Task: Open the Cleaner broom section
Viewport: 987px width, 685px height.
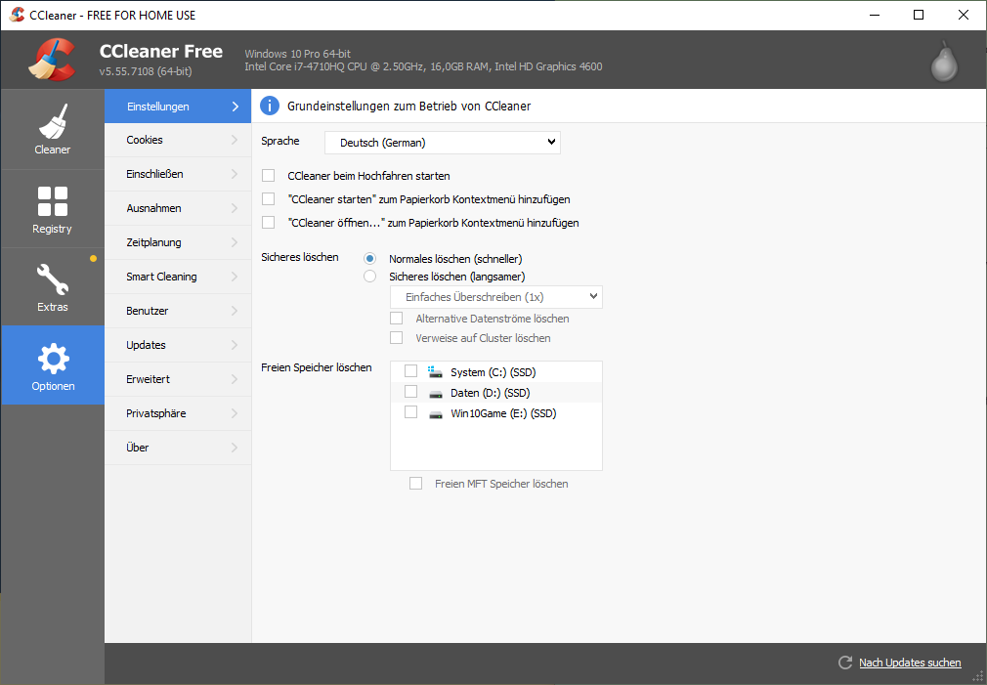Action: [53, 129]
